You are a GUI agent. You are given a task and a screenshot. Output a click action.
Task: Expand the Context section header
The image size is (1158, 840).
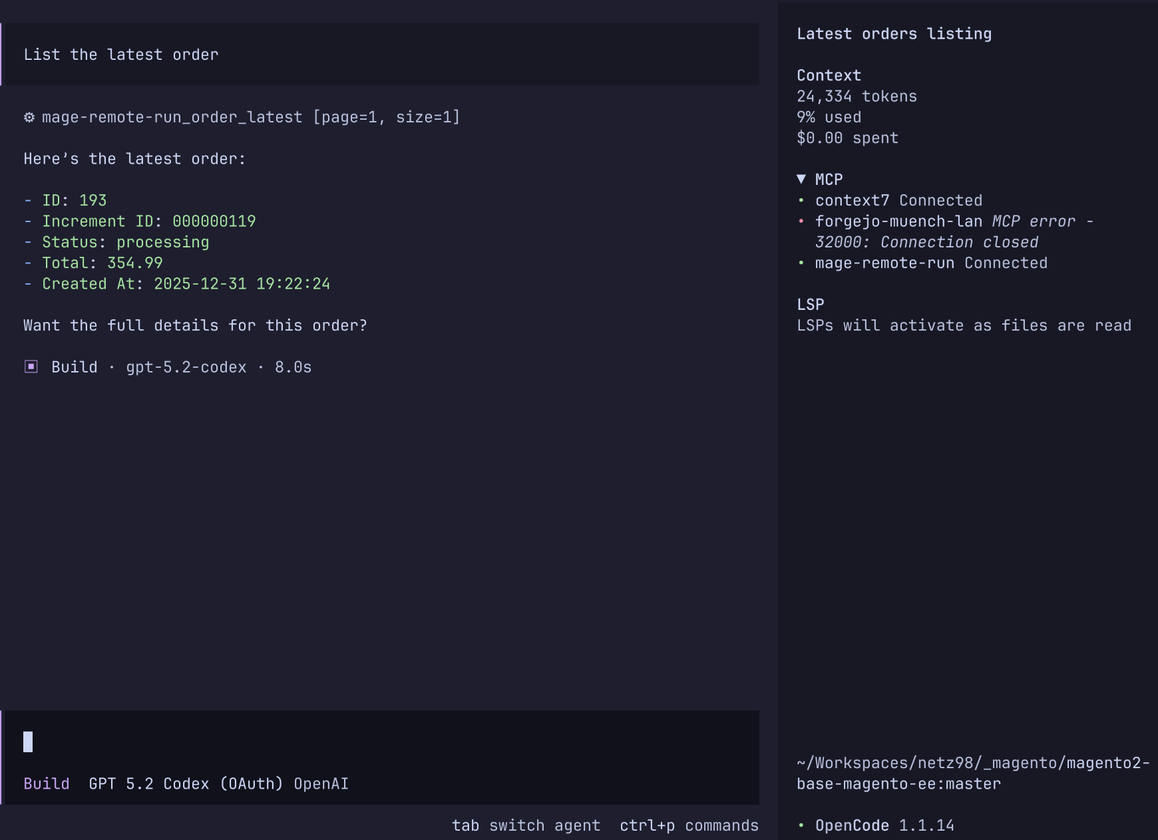pyautogui.click(x=829, y=75)
